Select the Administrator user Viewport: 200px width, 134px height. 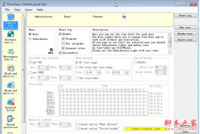(x=43, y=17)
